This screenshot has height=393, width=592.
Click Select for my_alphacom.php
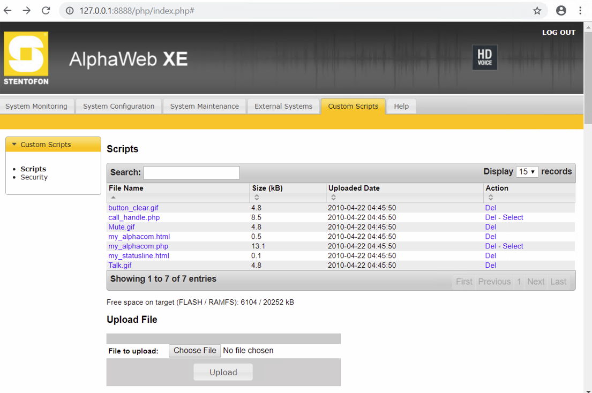(513, 246)
